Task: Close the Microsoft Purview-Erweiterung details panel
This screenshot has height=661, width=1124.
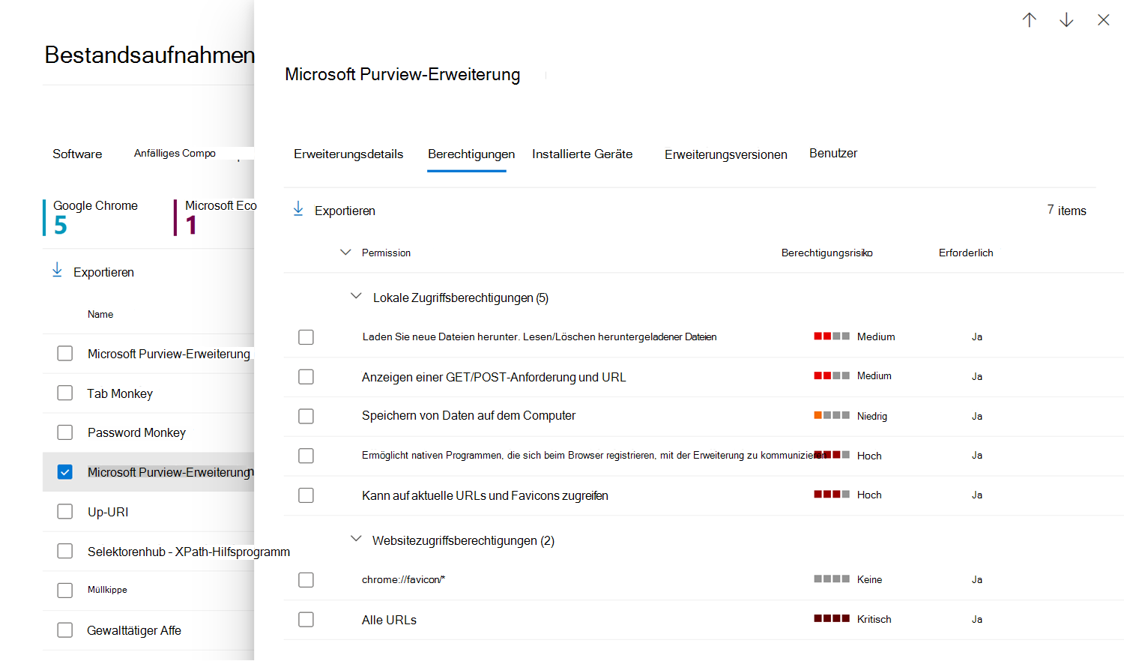Action: point(1103,20)
